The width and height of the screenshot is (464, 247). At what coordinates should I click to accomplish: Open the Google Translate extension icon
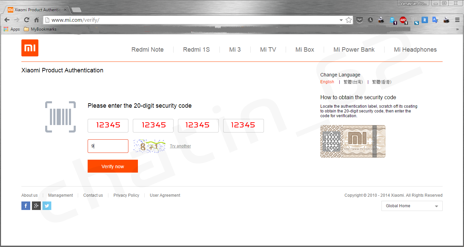(435, 20)
